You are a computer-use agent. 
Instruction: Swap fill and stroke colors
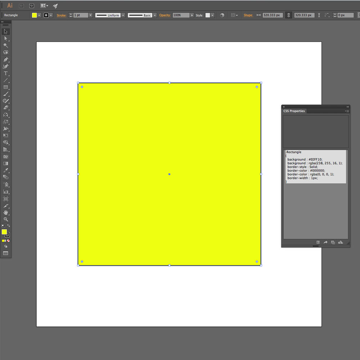(x=9, y=226)
